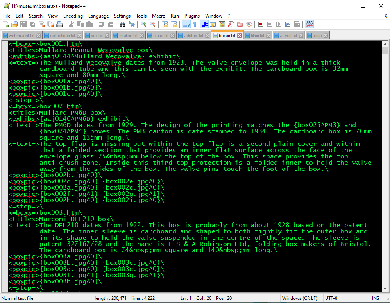Open the Macro menu
Viewport: 390px width, 303px height.
(x=158, y=16)
